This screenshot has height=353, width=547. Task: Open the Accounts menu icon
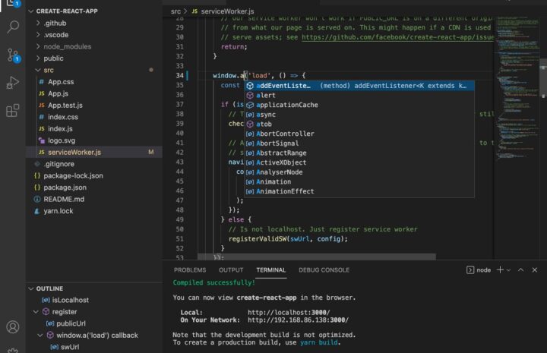[13, 327]
